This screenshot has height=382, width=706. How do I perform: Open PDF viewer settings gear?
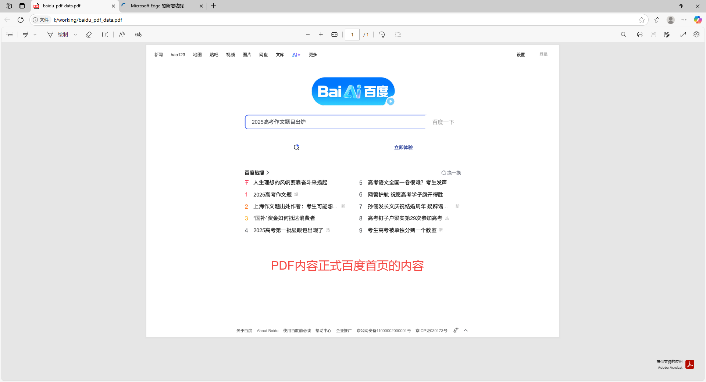[696, 34]
